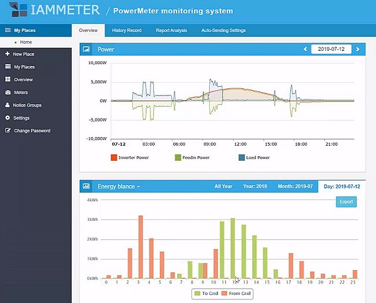The height and width of the screenshot is (303, 376).
Task: Toggle the To Grid legend swatch
Action: coord(197,293)
